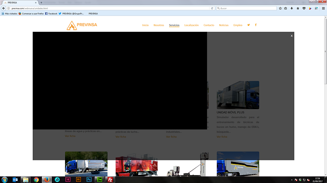
Task: Switch to FileZilla in the taskbar
Action: (x=110, y=180)
